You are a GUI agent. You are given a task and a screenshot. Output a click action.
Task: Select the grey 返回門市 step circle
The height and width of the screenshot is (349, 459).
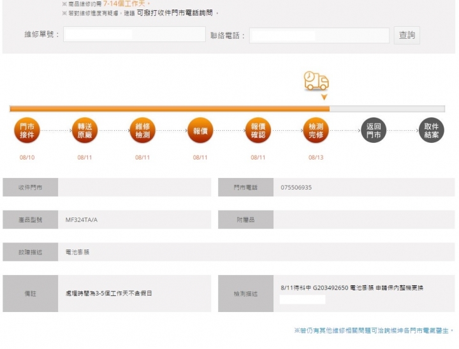pos(374,130)
